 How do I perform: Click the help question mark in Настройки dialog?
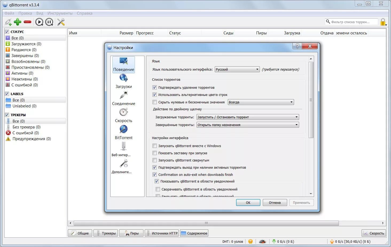[x=297, y=46]
